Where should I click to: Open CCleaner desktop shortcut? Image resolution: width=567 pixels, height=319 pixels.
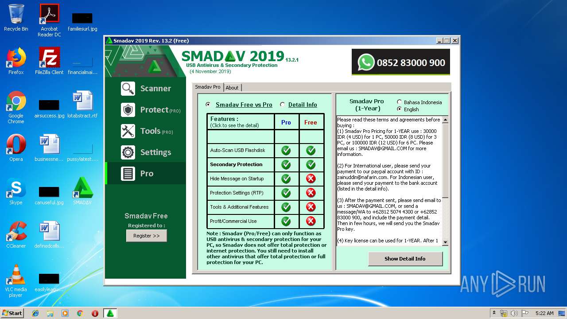(16, 234)
